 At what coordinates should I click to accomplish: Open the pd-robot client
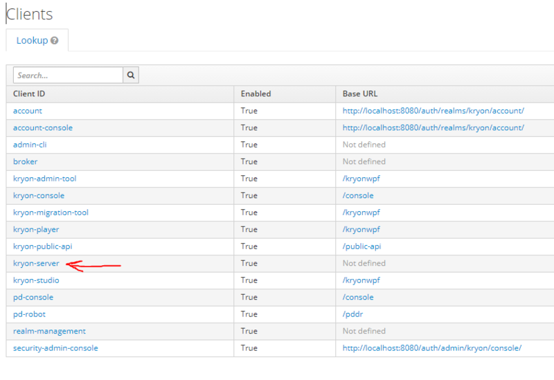(29, 314)
